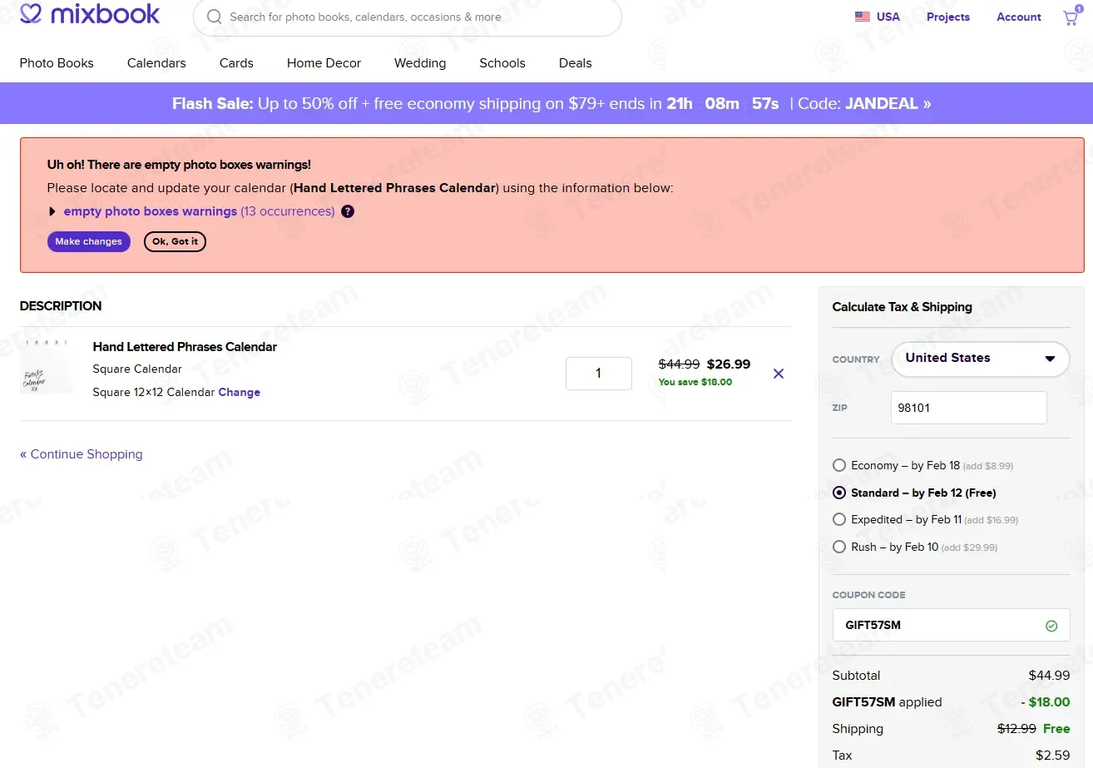
Task: Remove calendar with the X icon
Action: [x=779, y=374]
